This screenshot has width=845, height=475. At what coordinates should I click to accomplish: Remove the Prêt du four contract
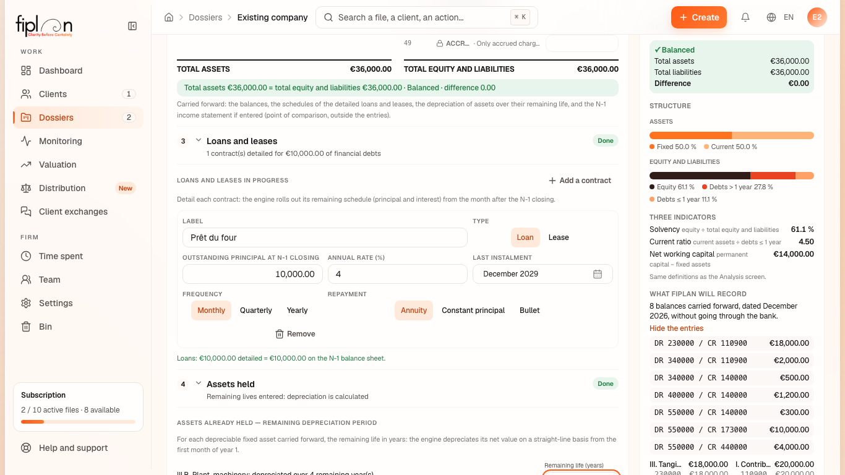(295, 334)
